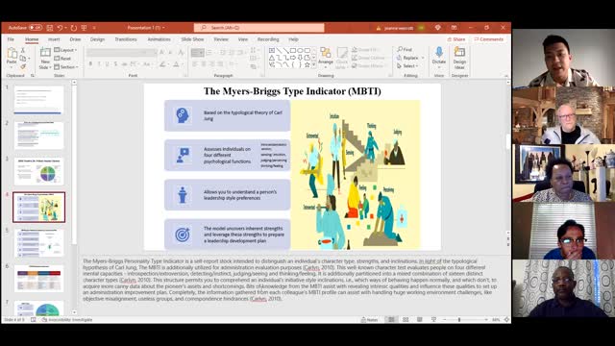The width and height of the screenshot is (615, 346).
Task: Click the Arrange shapes icon
Action: tap(326, 56)
